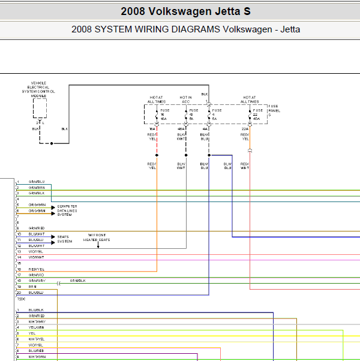Screen dimensions: 360x361
Task: Click pin 19 "BRN" wire label
Action: pyautogui.click(x=32, y=287)
